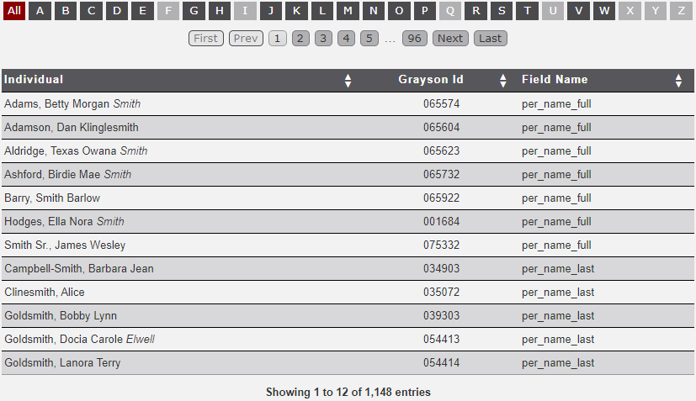Jump to the Last page
Image resolution: width=696 pixels, height=401 pixels.
[490, 39]
